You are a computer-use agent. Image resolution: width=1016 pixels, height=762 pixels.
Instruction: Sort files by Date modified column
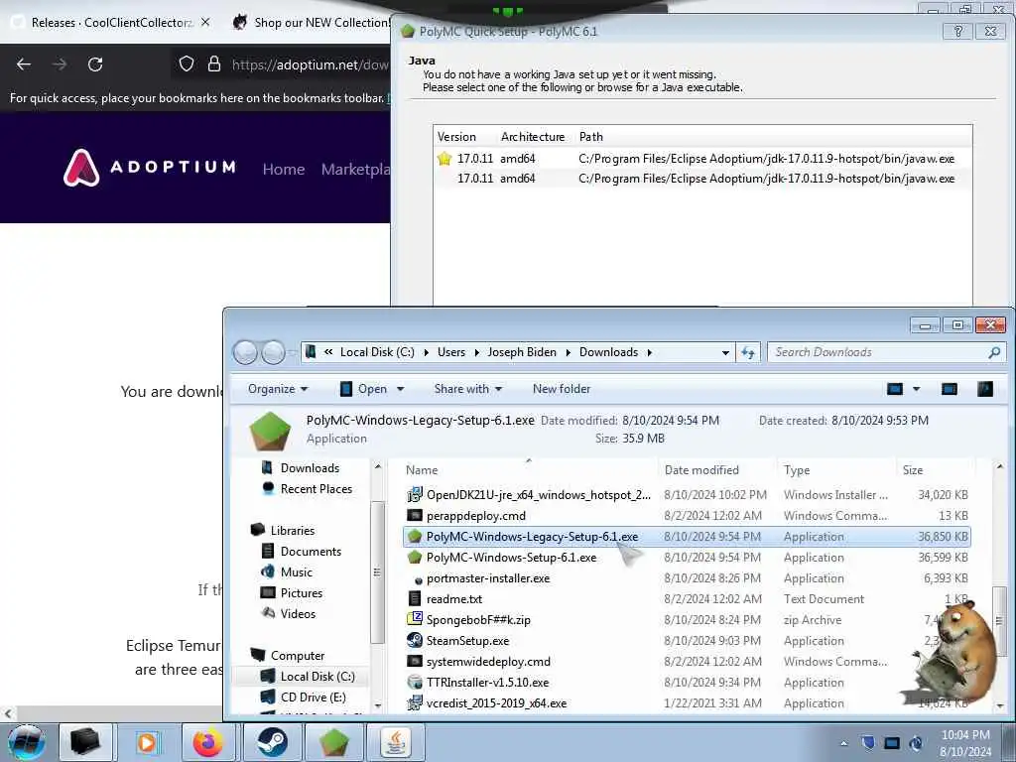716,469
